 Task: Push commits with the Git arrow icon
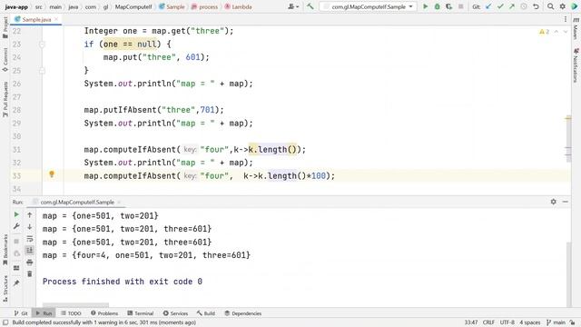pos(512,6)
